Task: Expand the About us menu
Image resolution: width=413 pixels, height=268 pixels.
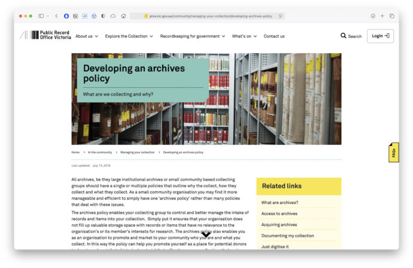Action: click(87, 36)
